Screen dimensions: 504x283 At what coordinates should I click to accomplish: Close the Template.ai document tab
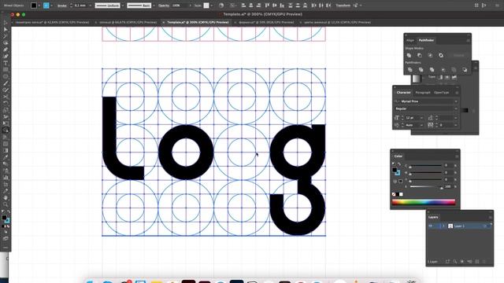tap(163, 22)
